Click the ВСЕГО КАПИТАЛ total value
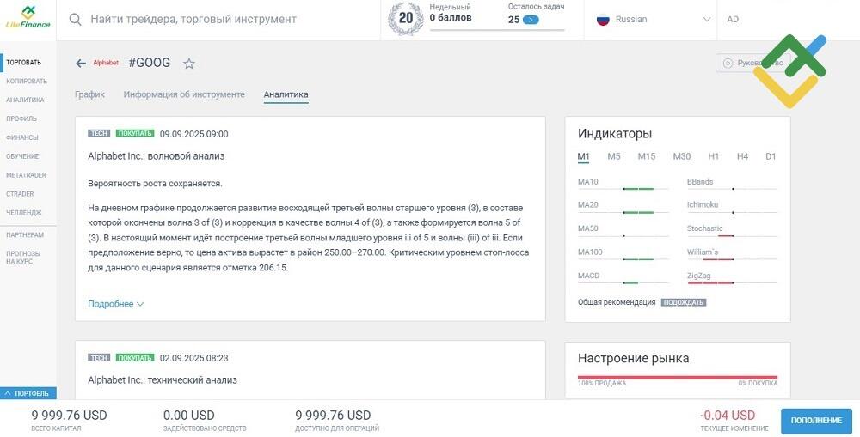Viewport: 860px width, 437px height. click(x=69, y=416)
